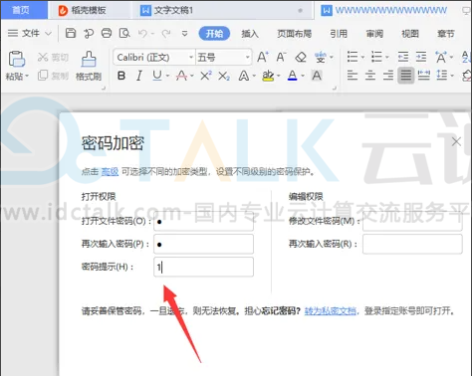Click the highlight color swatch button
Viewport: 472px width, 376px height.
click(x=268, y=76)
